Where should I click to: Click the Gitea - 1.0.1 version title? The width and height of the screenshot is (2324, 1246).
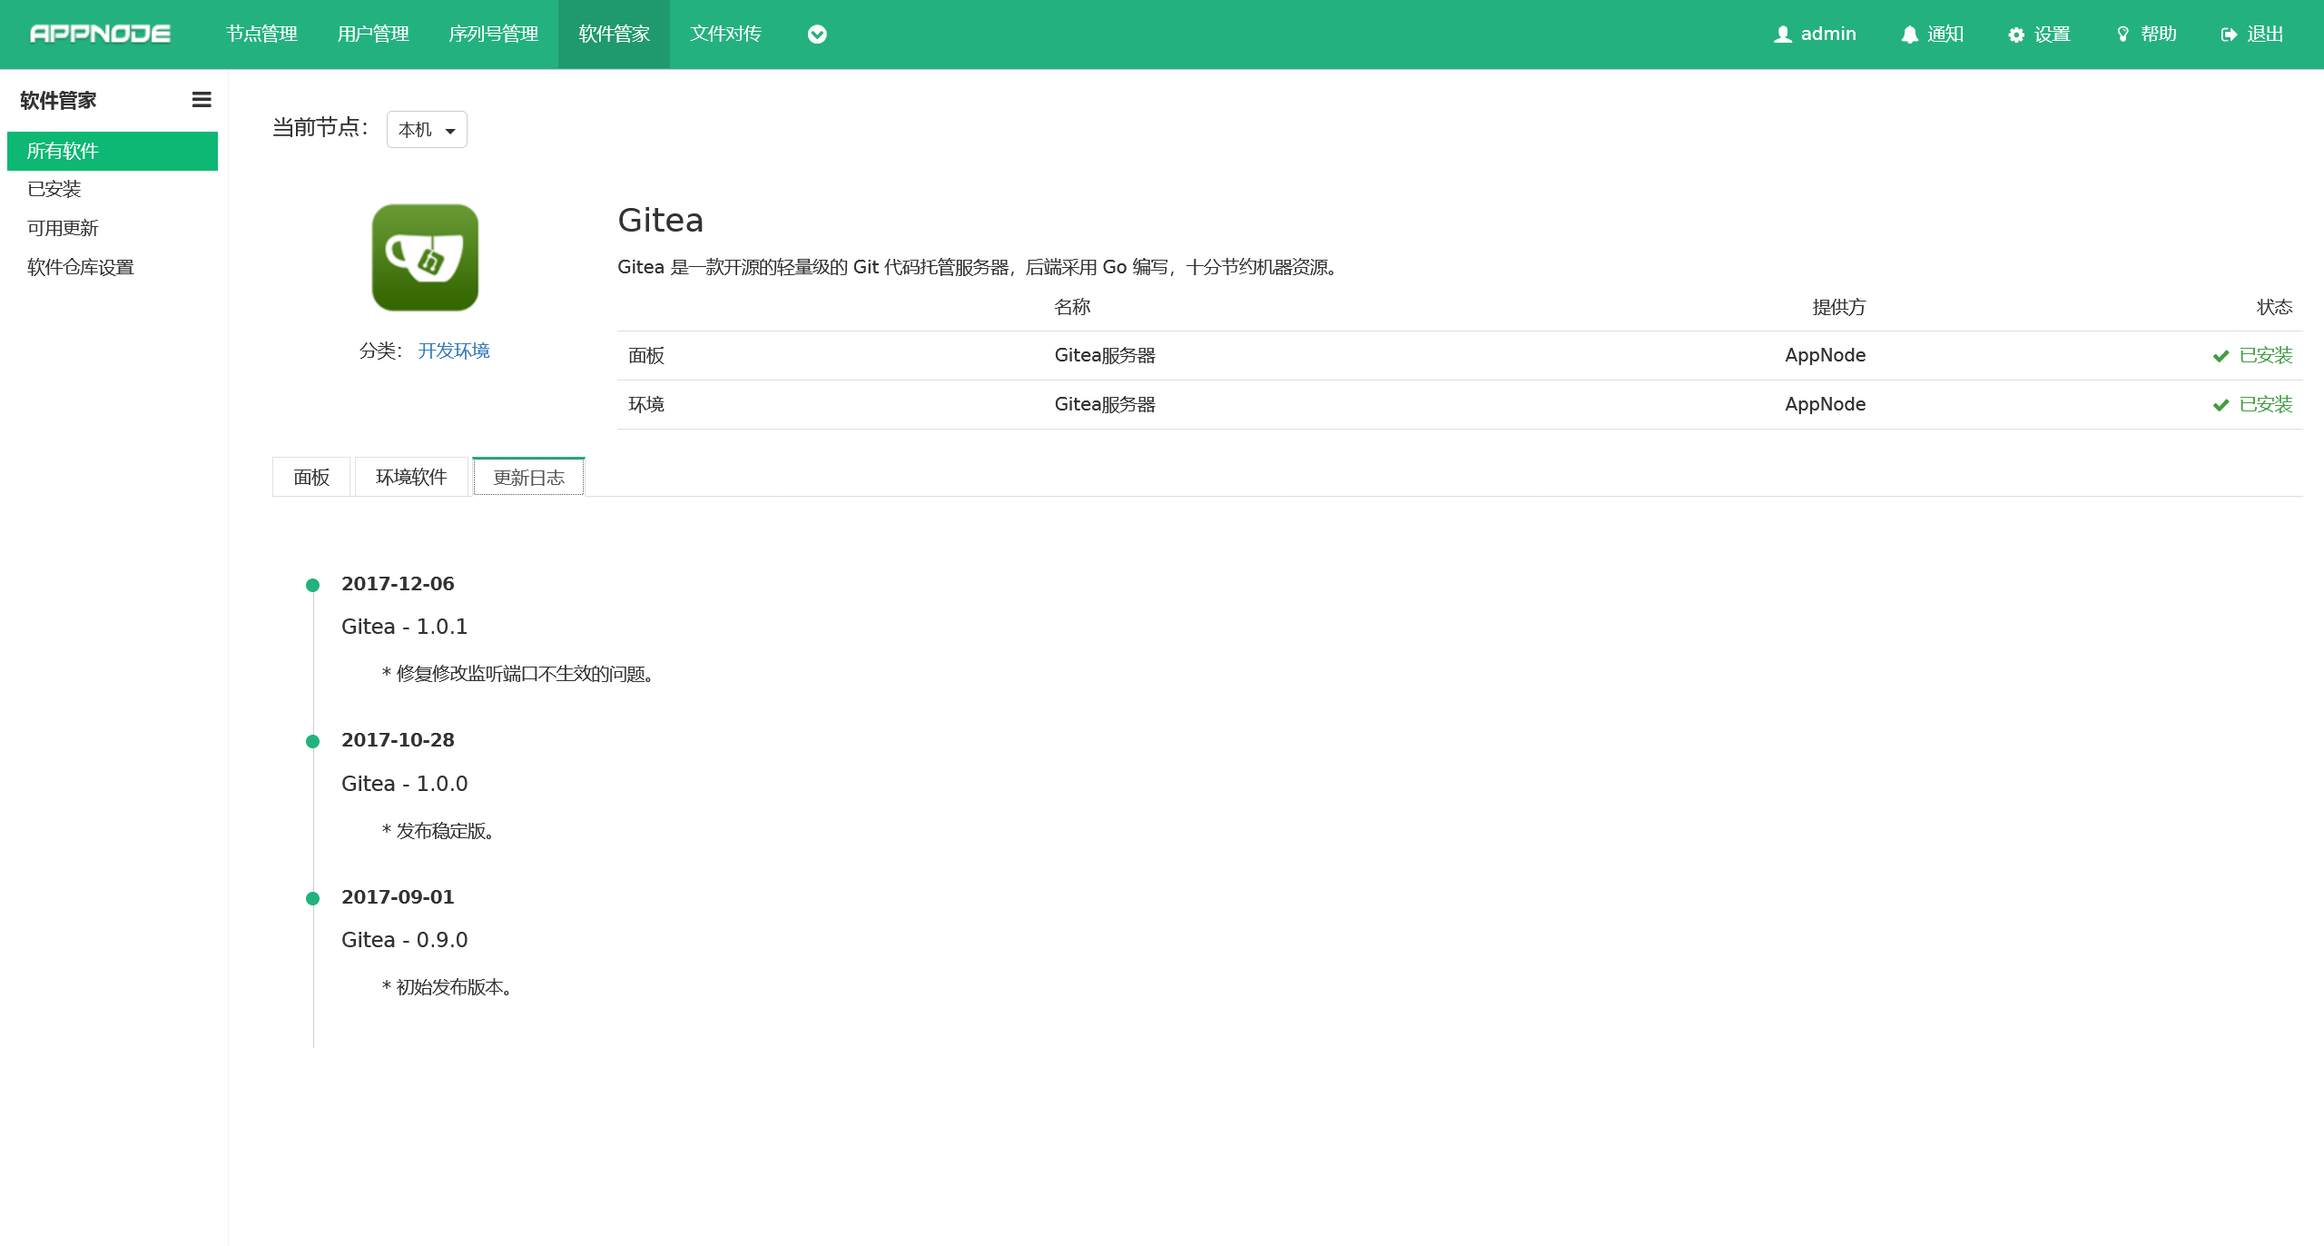[x=404, y=627]
